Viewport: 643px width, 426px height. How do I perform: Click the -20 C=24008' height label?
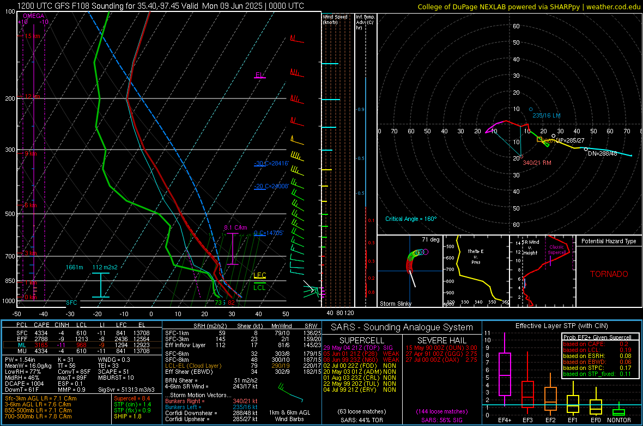[x=271, y=187]
